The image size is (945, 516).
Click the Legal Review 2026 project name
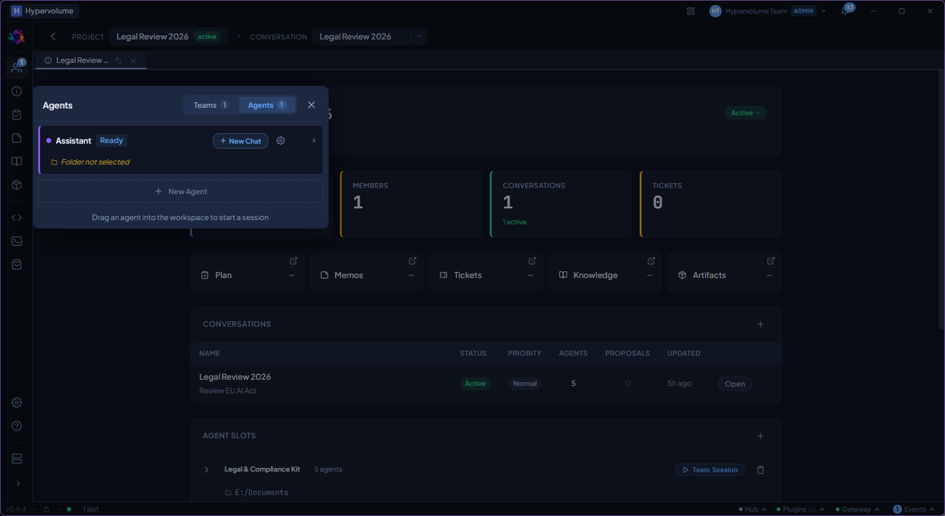(x=152, y=36)
